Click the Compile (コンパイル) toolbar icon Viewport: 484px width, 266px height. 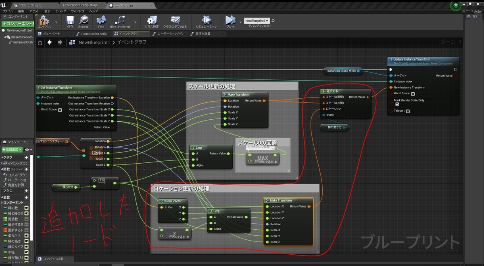(x=44, y=20)
